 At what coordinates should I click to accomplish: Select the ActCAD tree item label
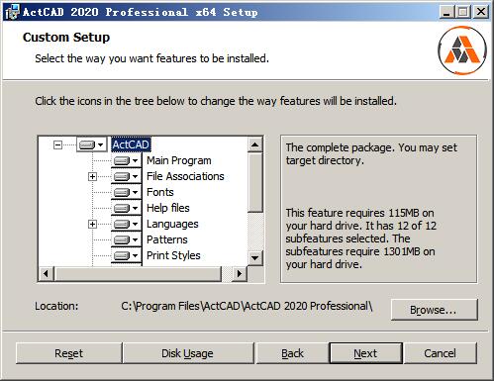(131, 144)
